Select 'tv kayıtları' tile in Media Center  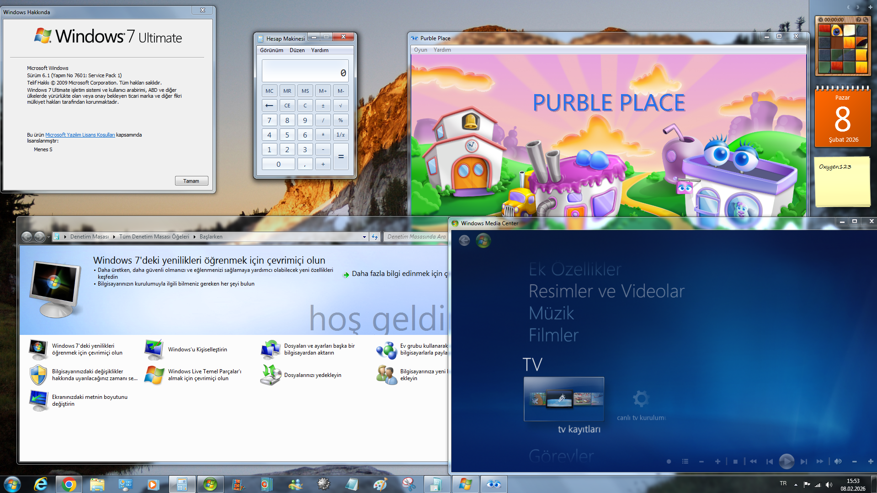[x=564, y=399]
